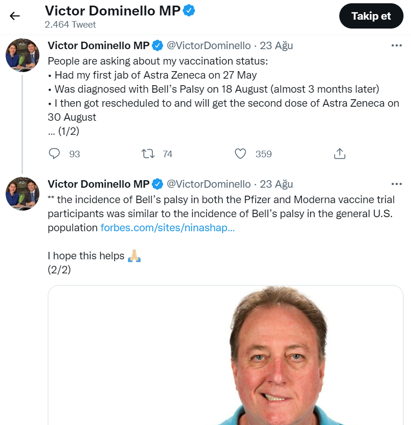This screenshot has height=425, width=411.
Task: Share the first tweet
Action: pyautogui.click(x=340, y=154)
